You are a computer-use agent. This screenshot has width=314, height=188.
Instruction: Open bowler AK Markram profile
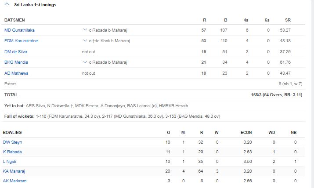(x=14, y=181)
